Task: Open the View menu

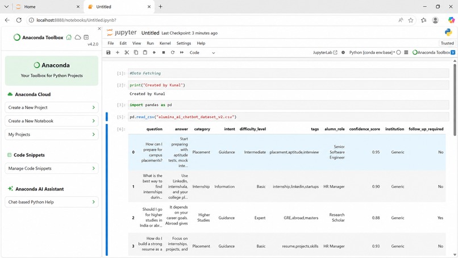Action: click(x=137, y=43)
